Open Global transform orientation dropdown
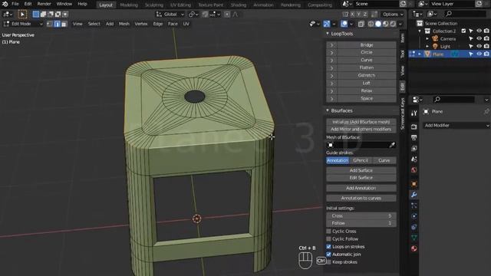The height and width of the screenshot is (276, 491). pyautogui.click(x=170, y=15)
